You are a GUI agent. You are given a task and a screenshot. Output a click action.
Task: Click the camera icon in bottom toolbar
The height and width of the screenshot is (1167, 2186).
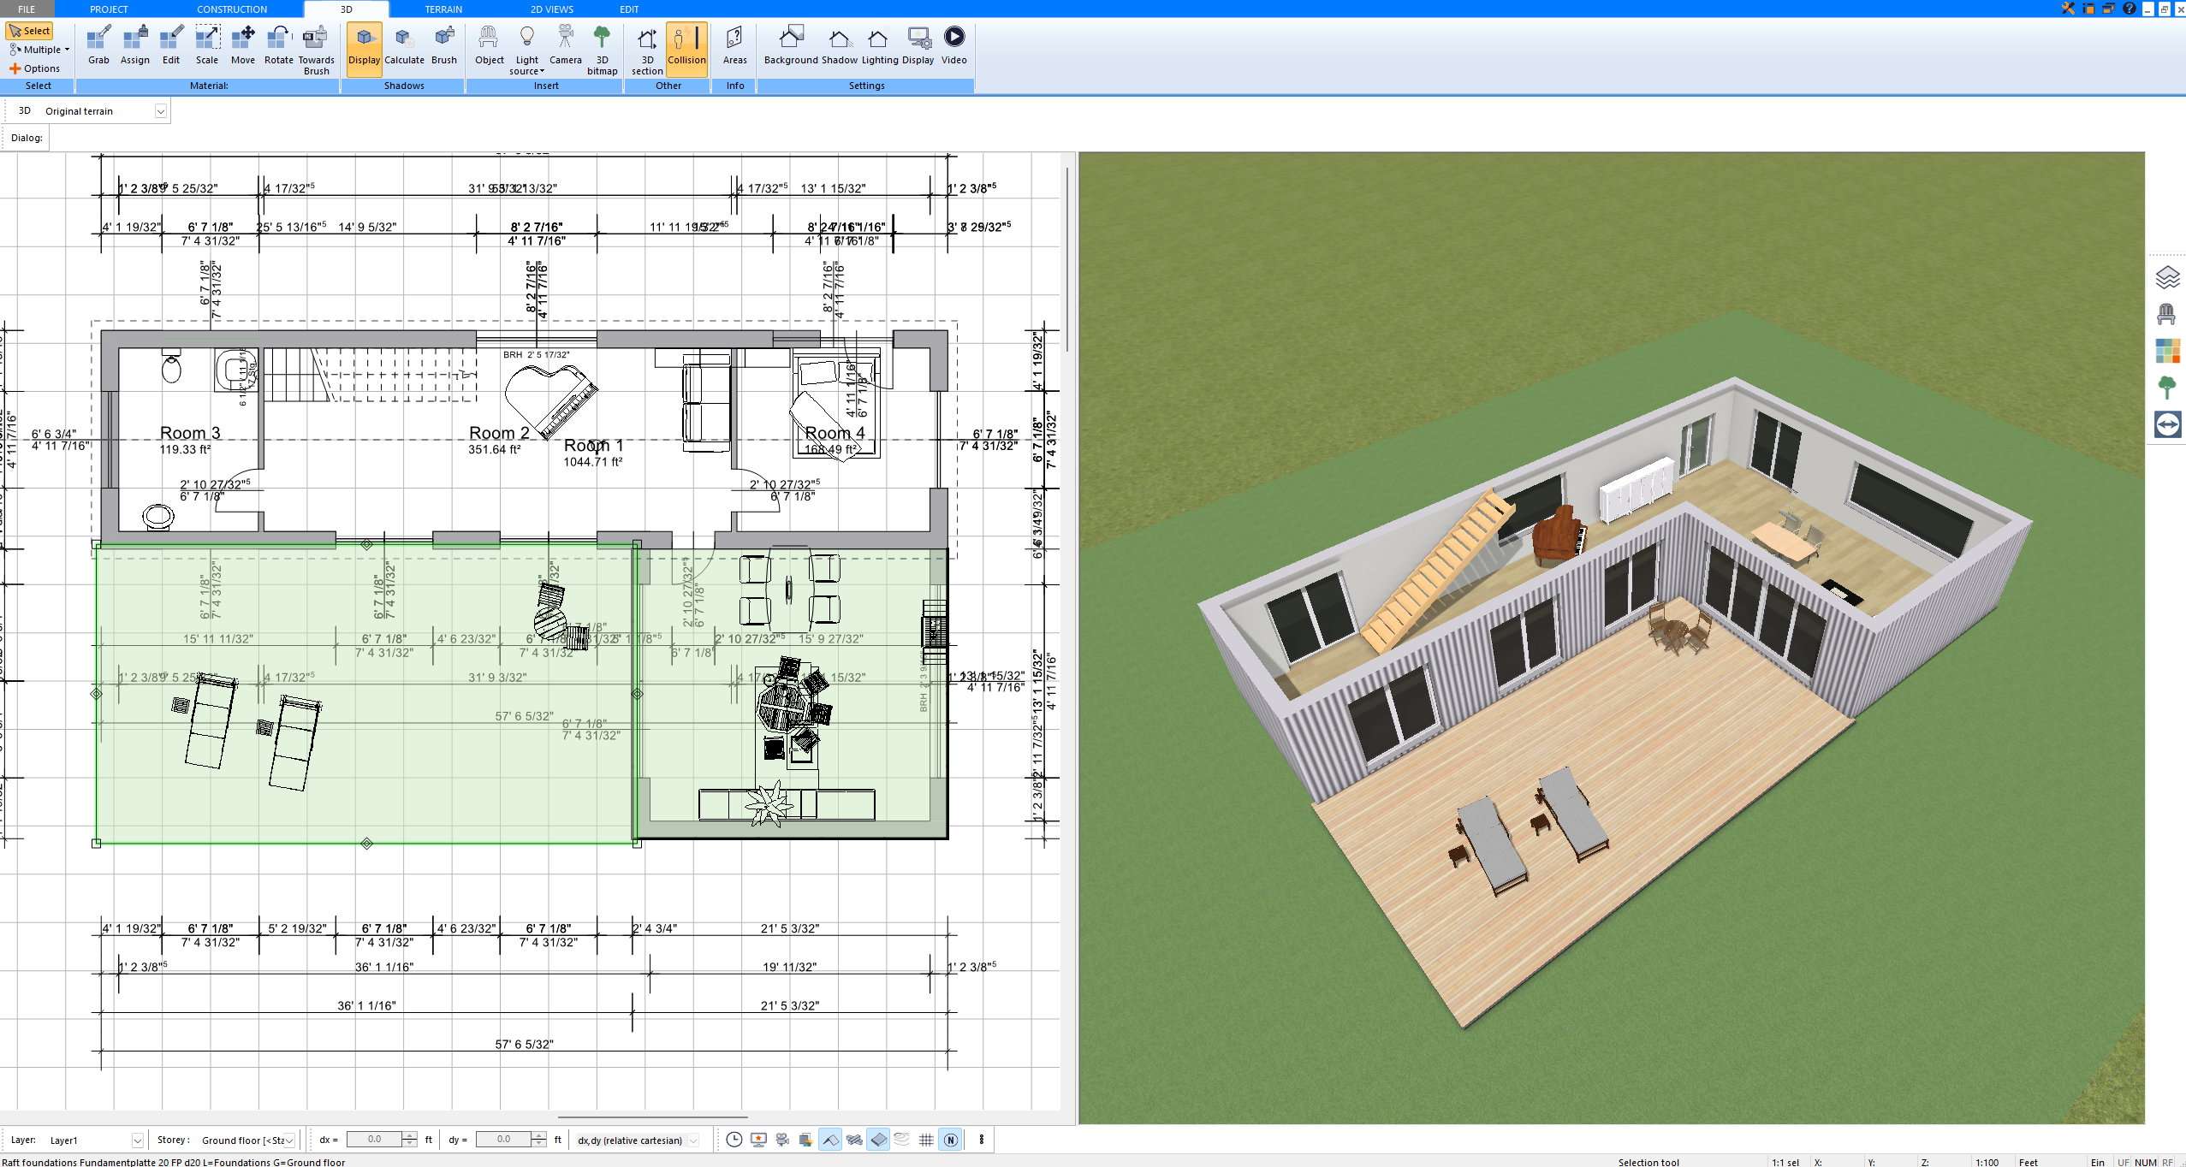(781, 1140)
